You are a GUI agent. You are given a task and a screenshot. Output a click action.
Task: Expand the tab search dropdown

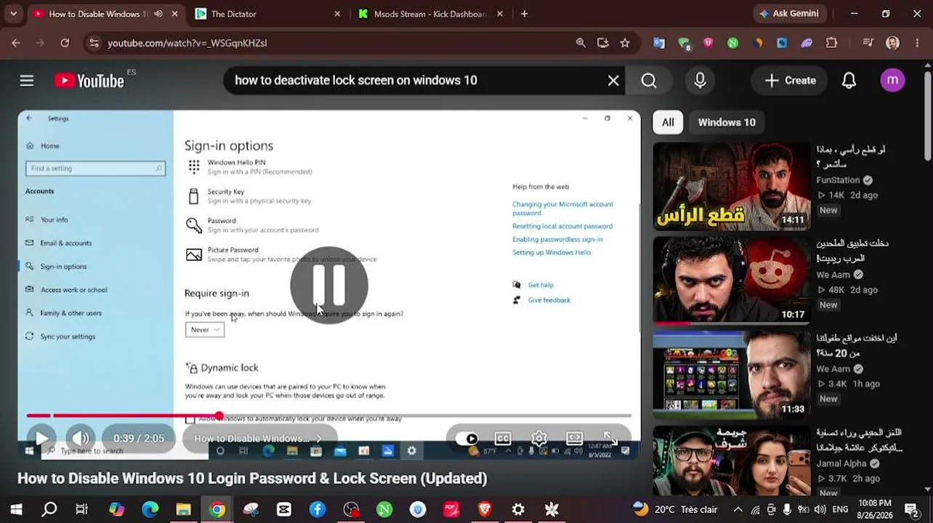(13, 14)
